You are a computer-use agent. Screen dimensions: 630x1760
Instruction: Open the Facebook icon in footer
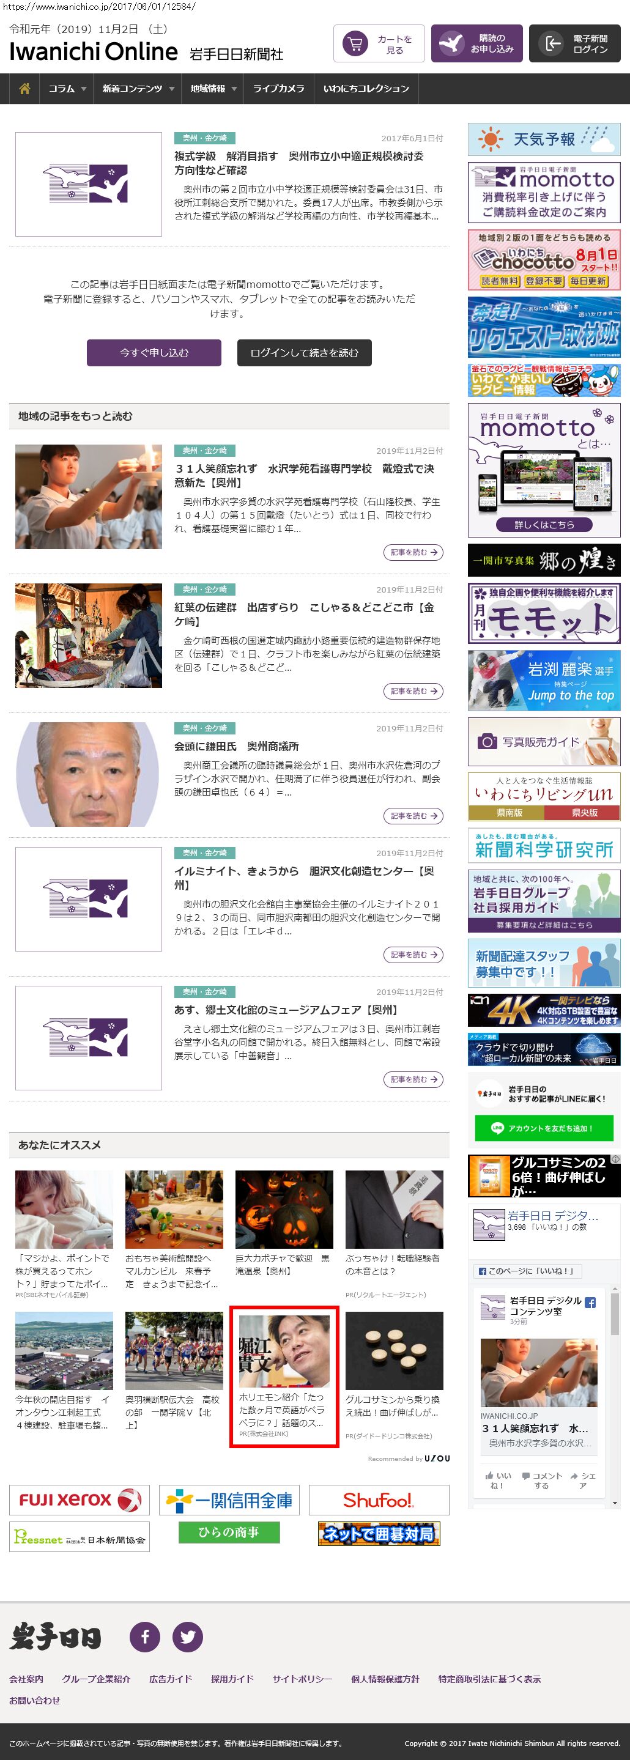click(145, 1636)
